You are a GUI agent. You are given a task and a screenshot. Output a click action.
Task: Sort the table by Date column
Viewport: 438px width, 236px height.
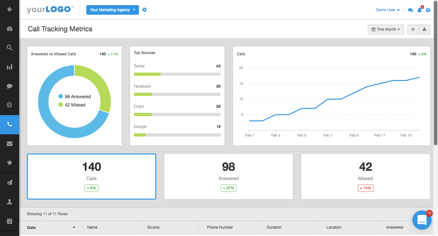[51, 228]
